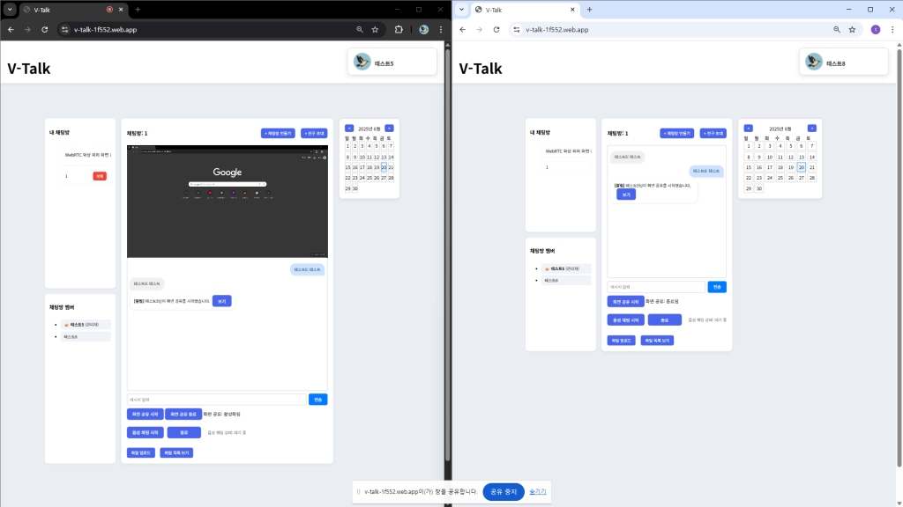Click the invite friend button in left window
This screenshot has width=903, height=507.
coord(315,134)
